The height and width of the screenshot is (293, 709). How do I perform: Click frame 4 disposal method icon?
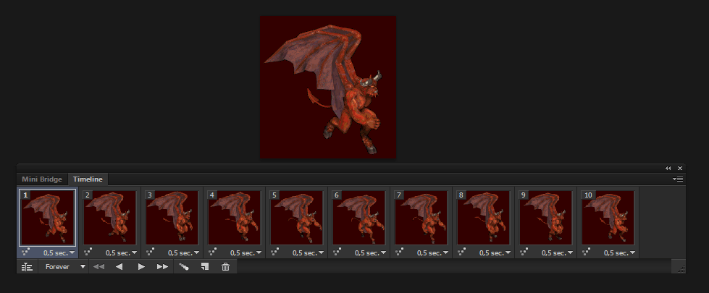(x=212, y=252)
